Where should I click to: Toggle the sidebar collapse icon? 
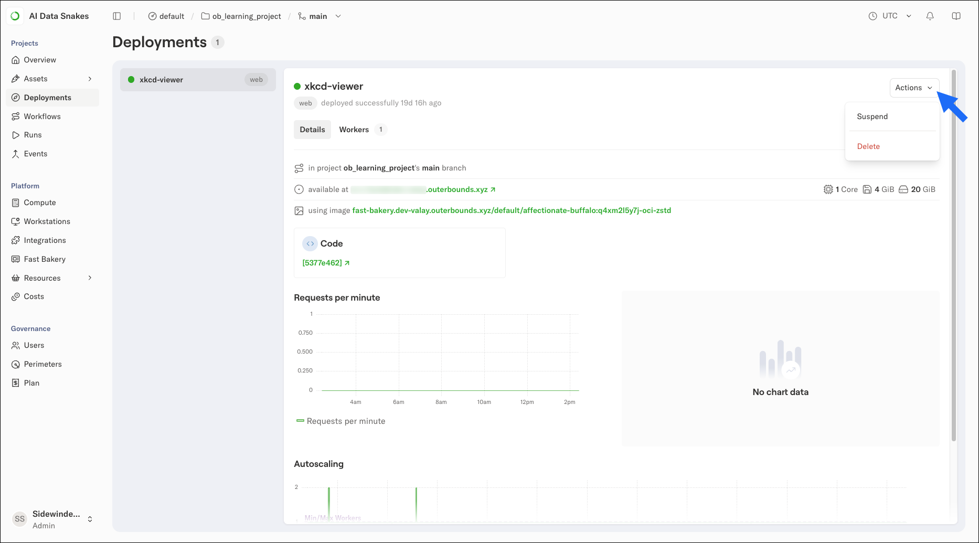pos(117,16)
